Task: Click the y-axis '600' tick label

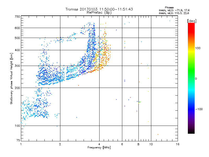Action: pos(17,28)
